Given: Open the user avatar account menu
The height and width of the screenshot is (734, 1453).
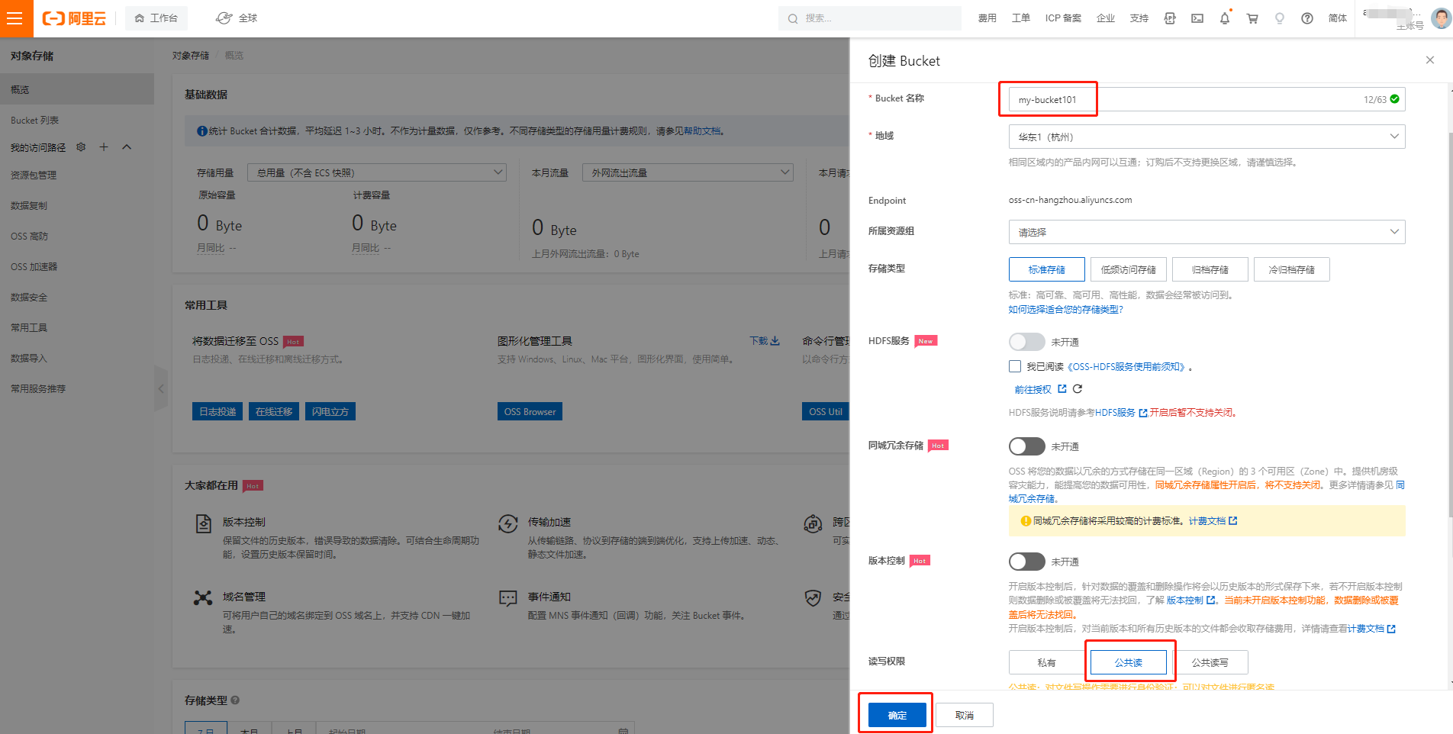Looking at the screenshot, I should (1441, 18).
